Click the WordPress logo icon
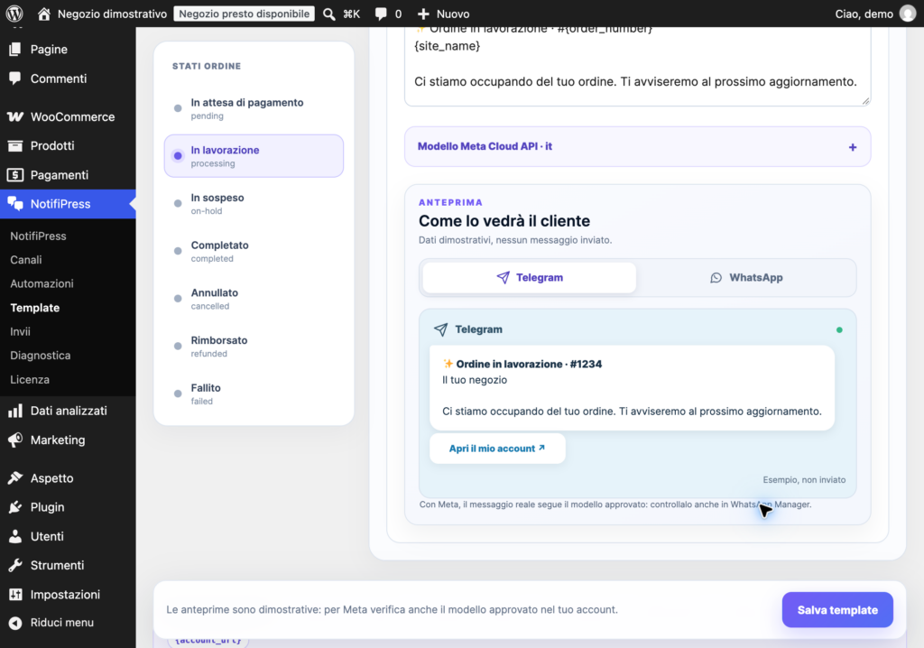 pyautogui.click(x=14, y=14)
